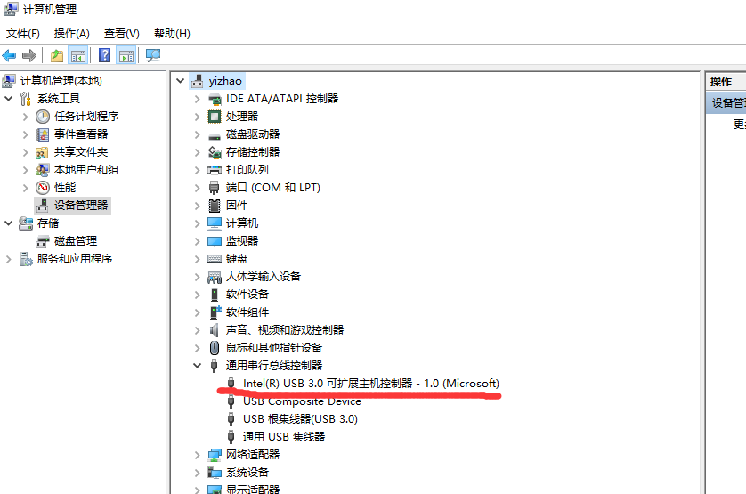Image resolution: width=746 pixels, height=494 pixels.
Task: Click the 任务计划程序 clock icon
Action: click(x=43, y=117)
